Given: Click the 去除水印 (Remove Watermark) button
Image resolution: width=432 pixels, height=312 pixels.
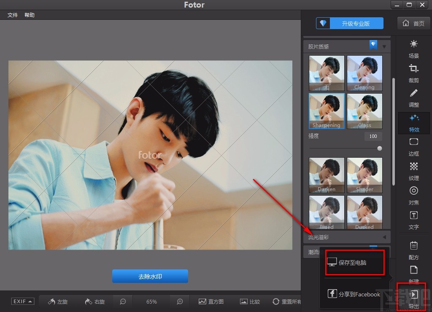Looking at the screenshot, I should point(150,276).
